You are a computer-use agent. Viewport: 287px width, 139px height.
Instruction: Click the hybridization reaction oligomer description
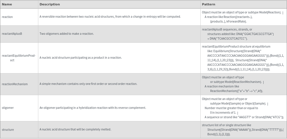pos(93,108)
